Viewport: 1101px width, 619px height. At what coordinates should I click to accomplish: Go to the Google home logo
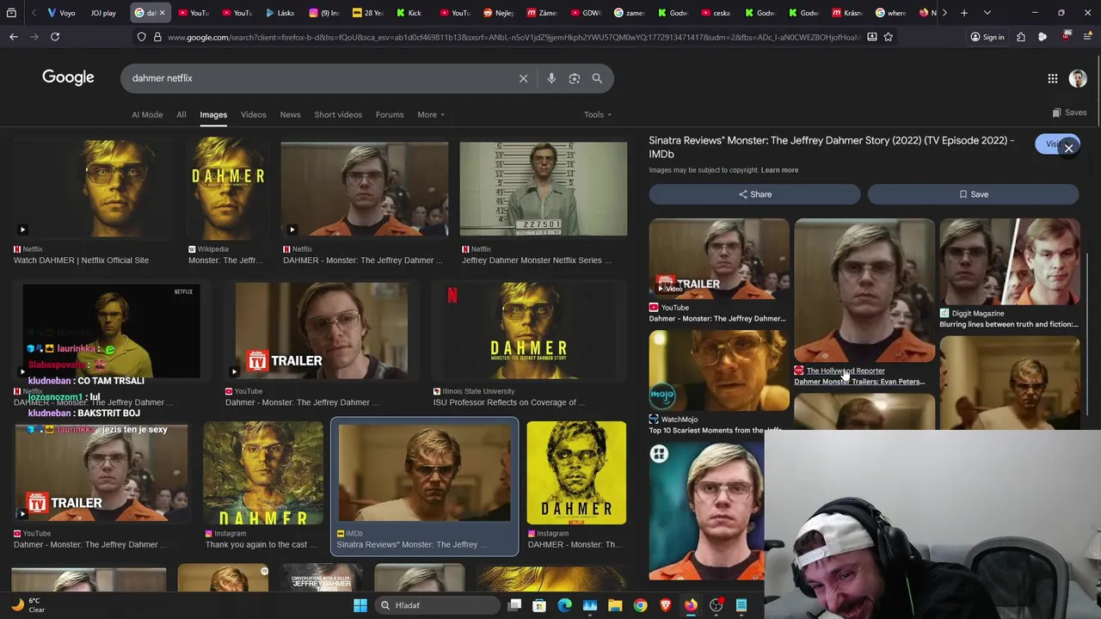(x=68, y=77)
